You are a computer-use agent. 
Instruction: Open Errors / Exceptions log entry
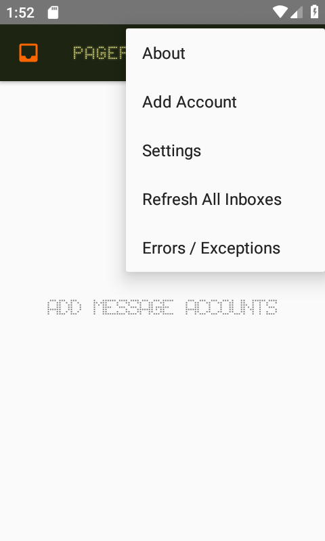pyautogui.click(x=225, y=248)
